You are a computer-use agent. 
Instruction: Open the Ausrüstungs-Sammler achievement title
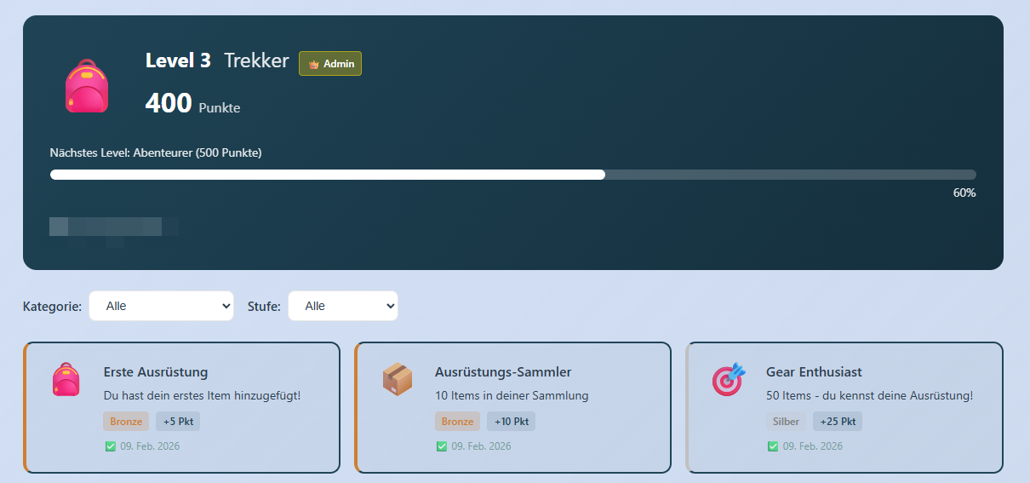point(502,372)
